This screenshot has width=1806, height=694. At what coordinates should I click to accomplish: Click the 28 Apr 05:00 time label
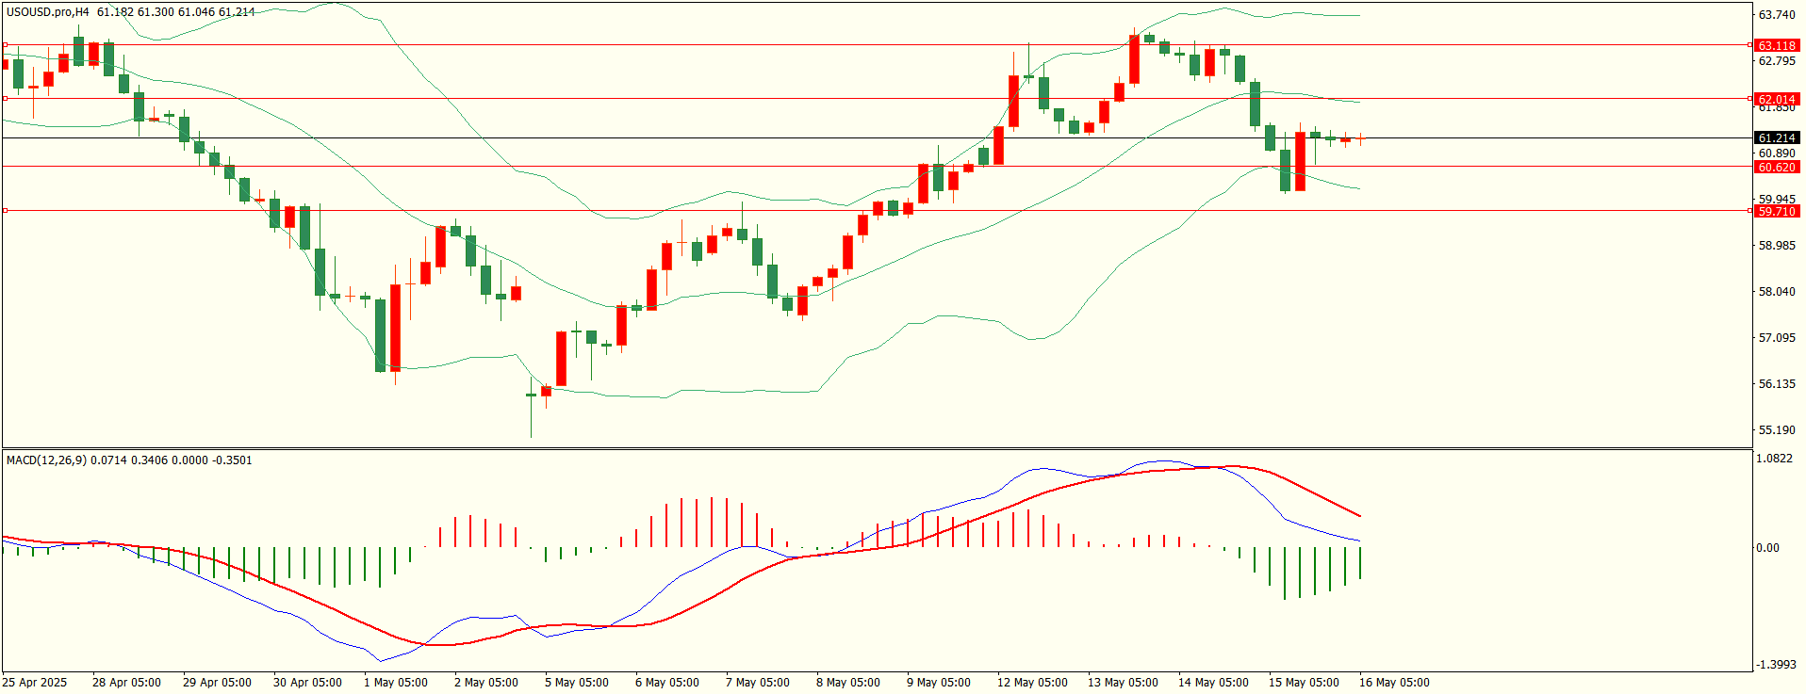[x=126, y=683]
